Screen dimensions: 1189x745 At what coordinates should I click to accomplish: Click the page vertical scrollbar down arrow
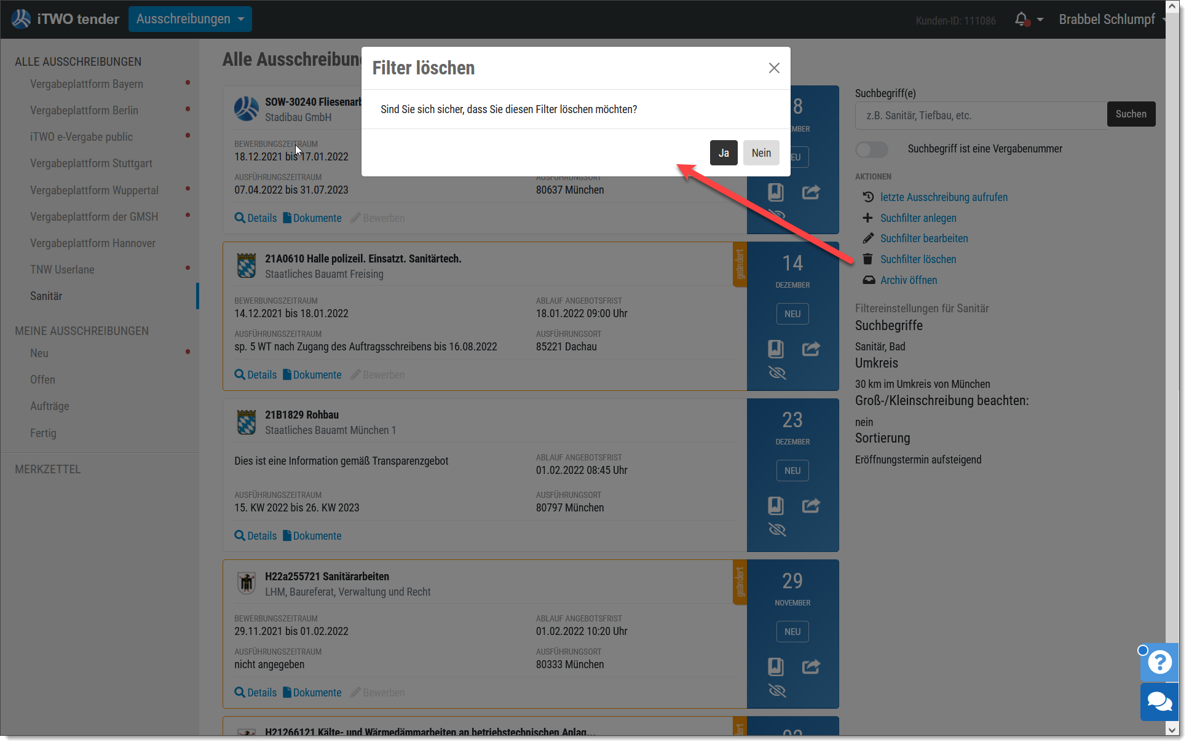(1172, 730)
